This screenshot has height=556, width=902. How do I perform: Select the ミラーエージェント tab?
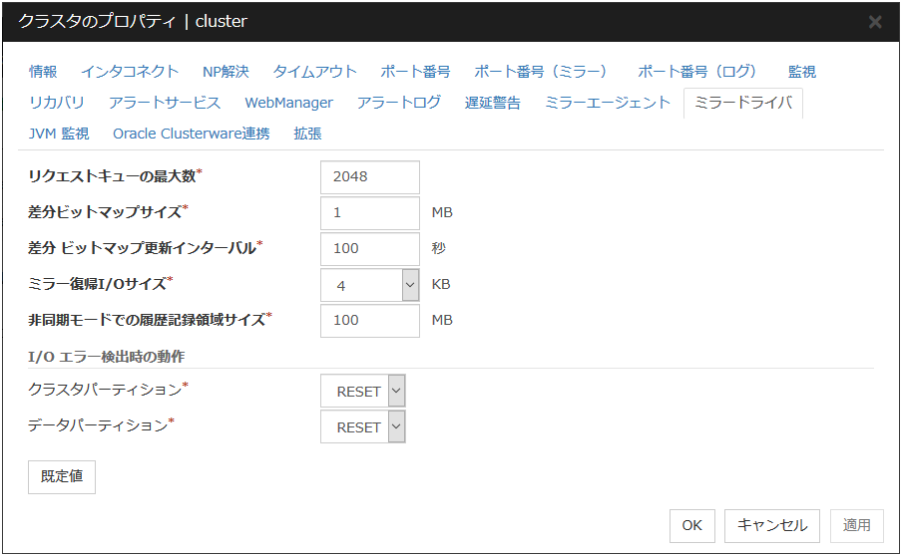click(608, 103)
